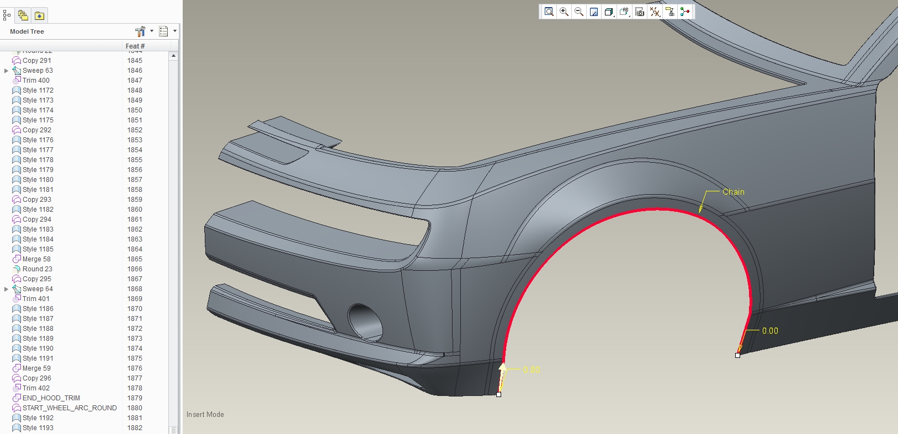Click the Trim 401 feature icon
Screen dimensions: 898x434
coord(17,299)
